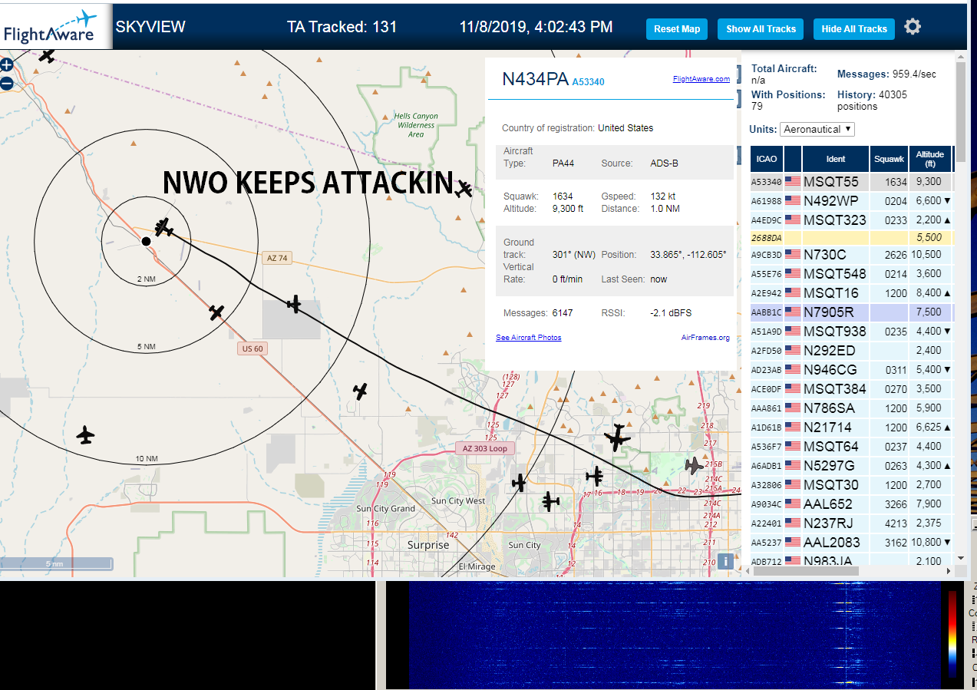Image resolution: width=977 pixels, height=690 pixels.
Task: Select the N492WP table row
Action: click(x=851, y=201)
